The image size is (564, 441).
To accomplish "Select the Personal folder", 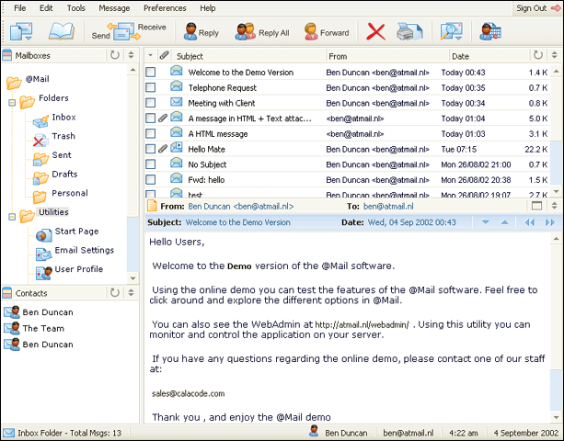I will 70,193.
